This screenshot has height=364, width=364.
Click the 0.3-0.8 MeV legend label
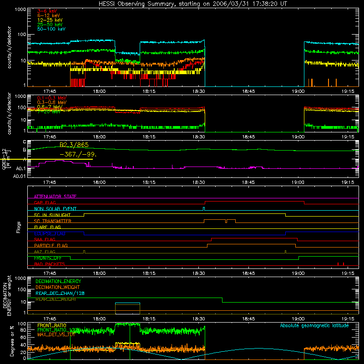(52, 102)
